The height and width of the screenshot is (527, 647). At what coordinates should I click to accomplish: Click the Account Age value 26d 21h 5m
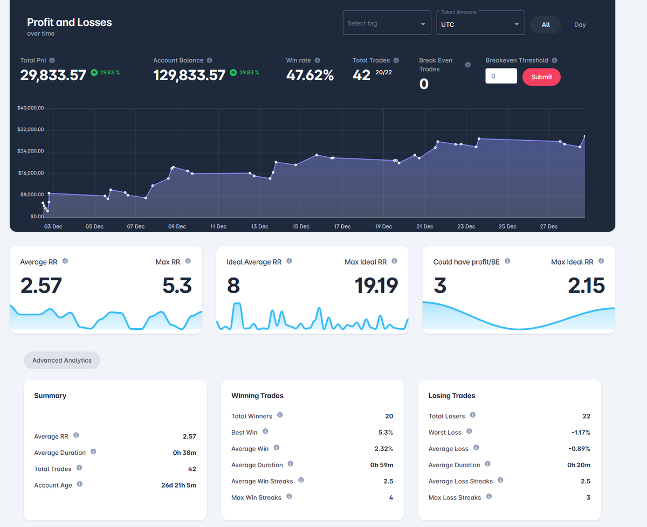click(178, 485)
